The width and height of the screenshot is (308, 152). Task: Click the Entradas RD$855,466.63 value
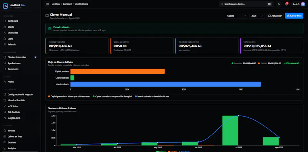click(x=249, y=63)
